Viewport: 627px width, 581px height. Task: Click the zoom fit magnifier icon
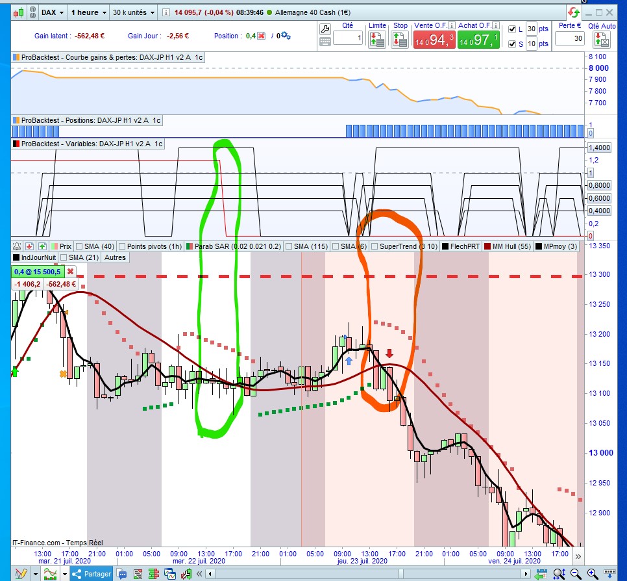point(559,573)
